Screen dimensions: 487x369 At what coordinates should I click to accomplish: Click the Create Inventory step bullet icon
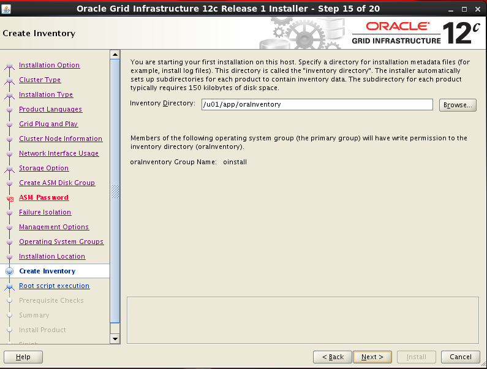pyautogui.click(x=10, y=271)
